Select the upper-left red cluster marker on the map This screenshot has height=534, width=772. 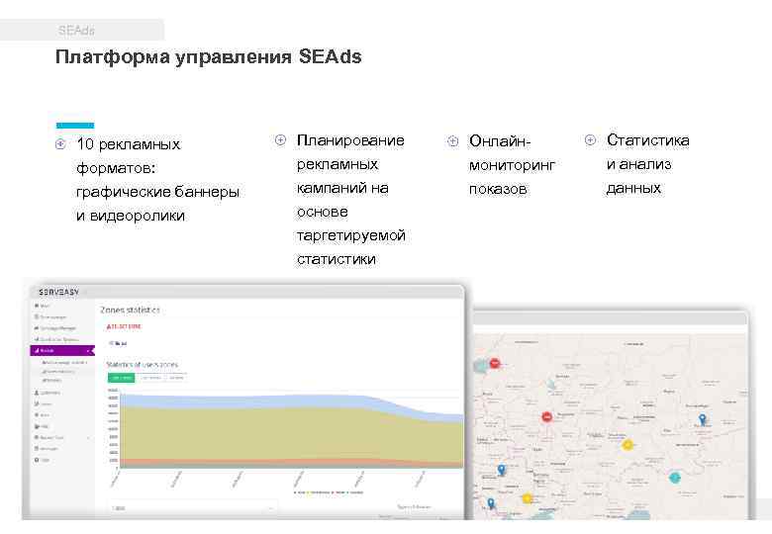tap(495, 363)
